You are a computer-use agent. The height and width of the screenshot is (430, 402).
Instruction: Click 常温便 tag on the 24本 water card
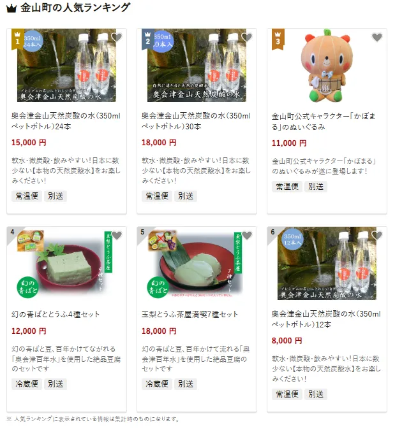[27, 196]
